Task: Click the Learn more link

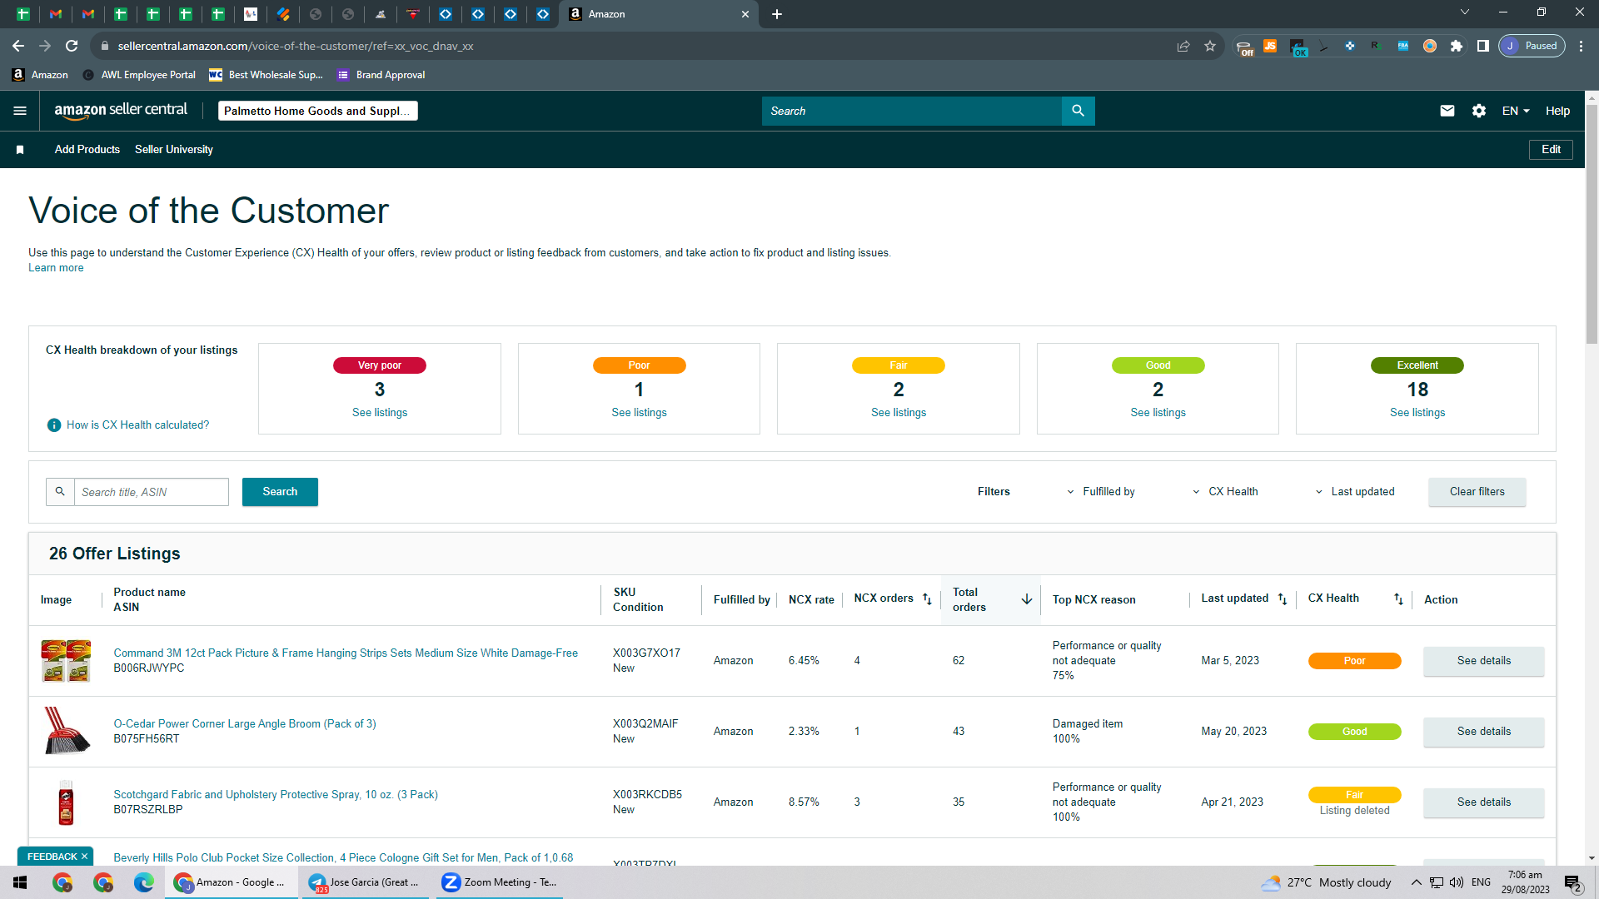Action: pyautogui.click(x=56, y=268)
